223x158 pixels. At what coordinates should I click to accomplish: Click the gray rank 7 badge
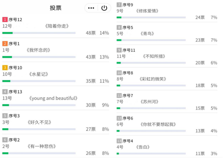[x=119, y=5]
